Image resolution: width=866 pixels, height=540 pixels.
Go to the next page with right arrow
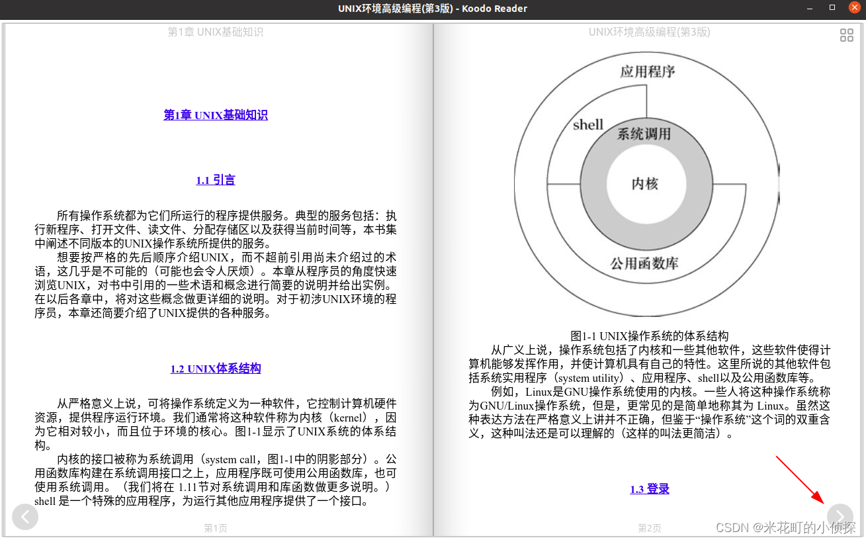pyautogui.click(x=840, y=516)
